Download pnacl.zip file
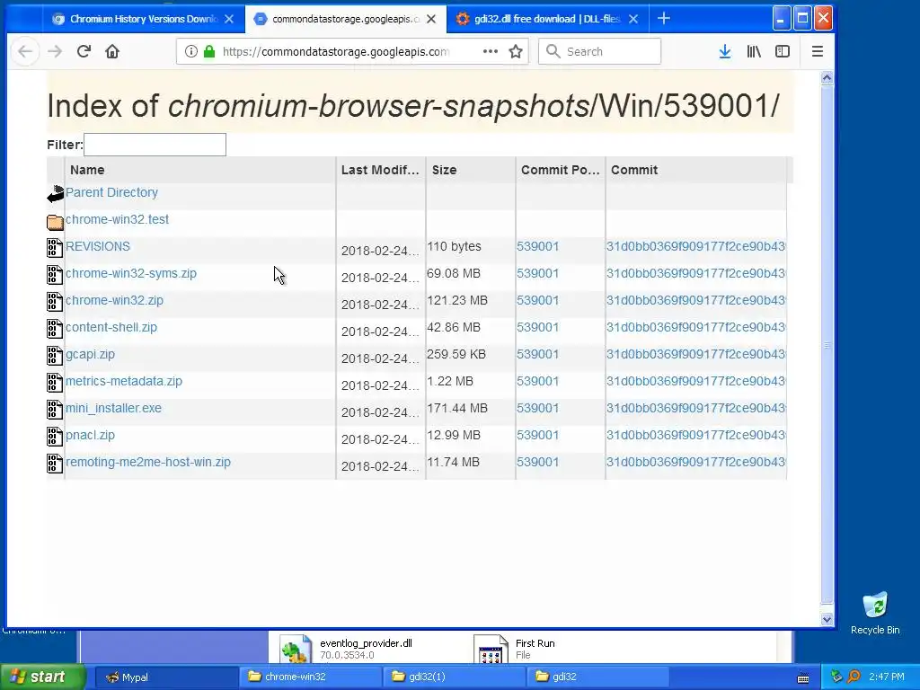 coord(90,436)
